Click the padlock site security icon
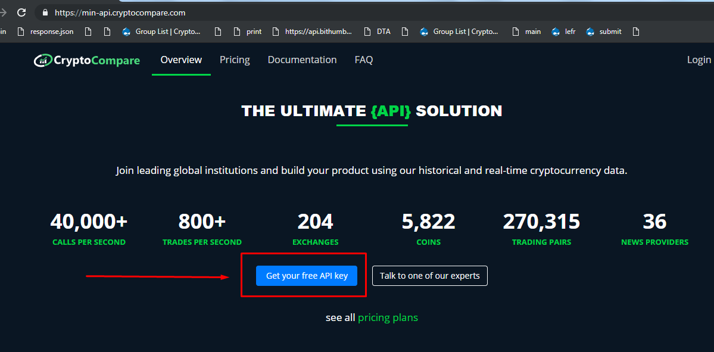 (x=45, y=13)
